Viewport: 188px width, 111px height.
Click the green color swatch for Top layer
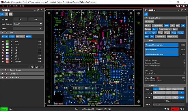8,41
